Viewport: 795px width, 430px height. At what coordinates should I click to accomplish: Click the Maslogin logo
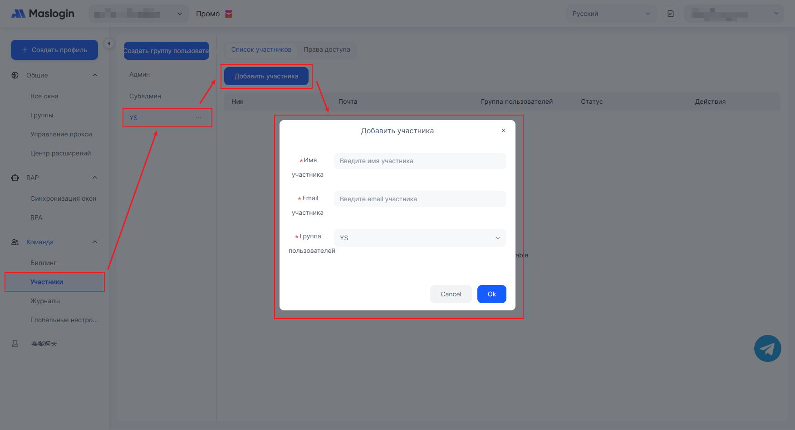(x=43, y=14)
